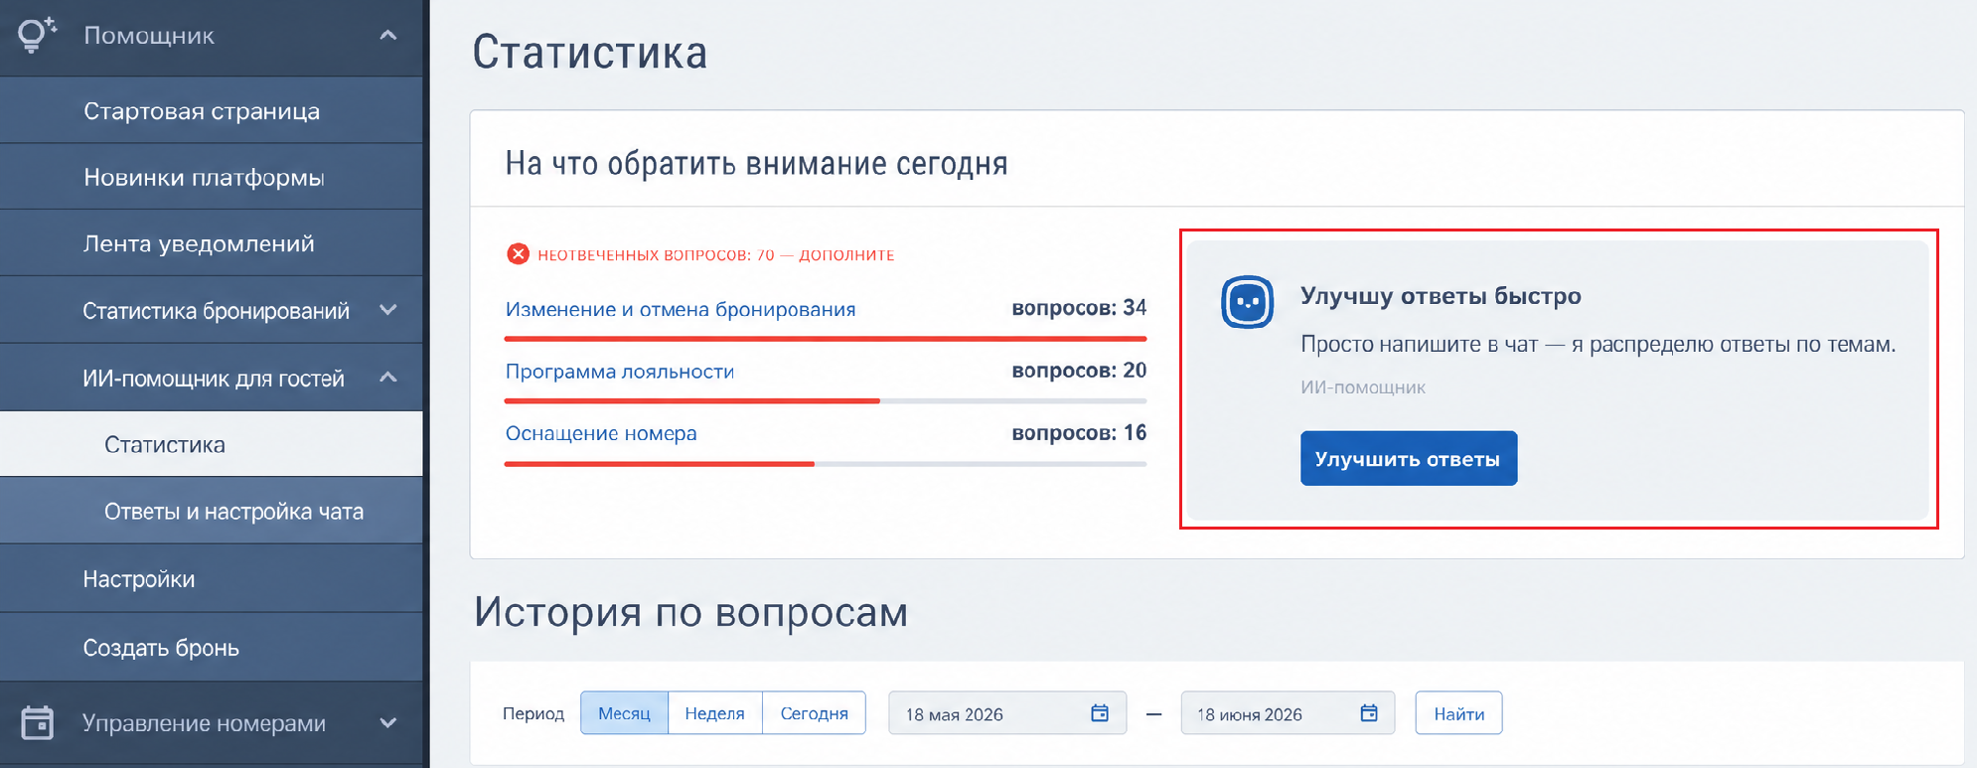Open calendar picker for 18 мая 2026
The height and width of the screenshot is (769, 1977).
(x=1099, y=713)
